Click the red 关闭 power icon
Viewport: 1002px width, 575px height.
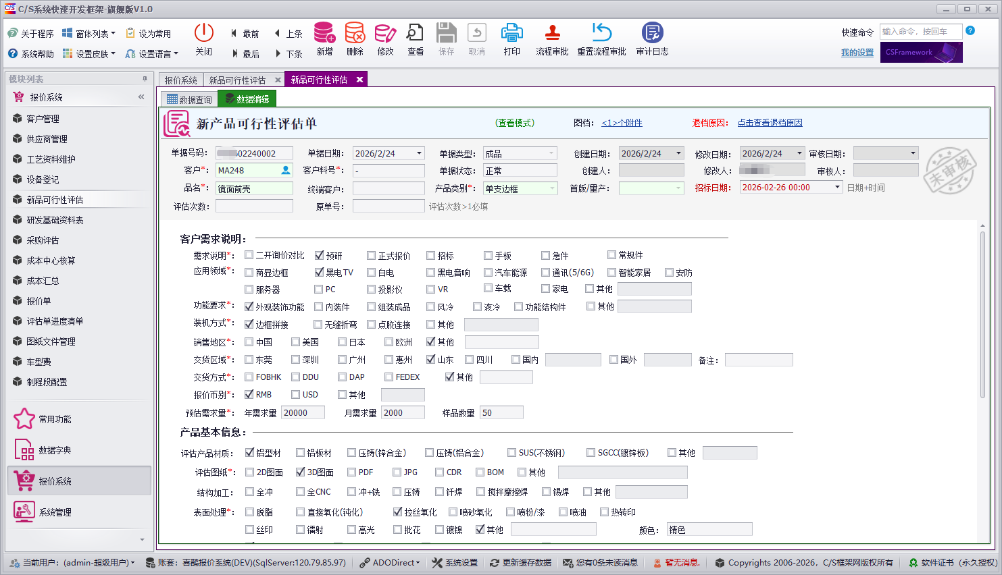(203, 32)
